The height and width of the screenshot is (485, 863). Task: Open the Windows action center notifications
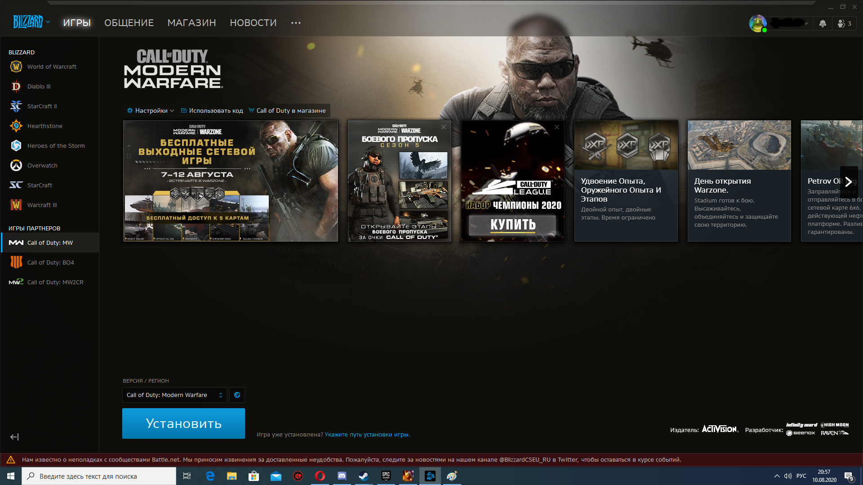[849, 476]
